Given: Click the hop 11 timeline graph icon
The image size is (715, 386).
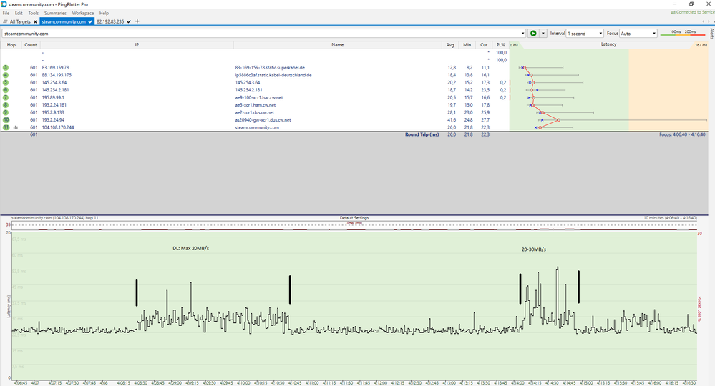Looking at the screenshot, I should click(x=16, y=127).
